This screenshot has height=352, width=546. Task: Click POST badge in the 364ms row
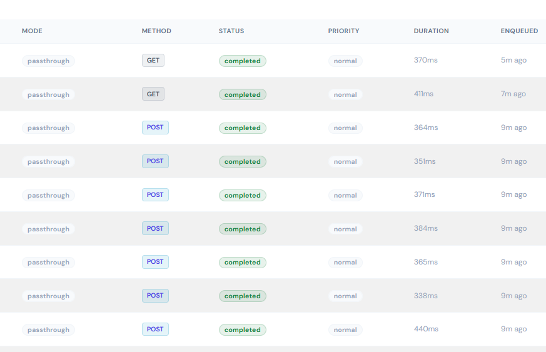155,128
